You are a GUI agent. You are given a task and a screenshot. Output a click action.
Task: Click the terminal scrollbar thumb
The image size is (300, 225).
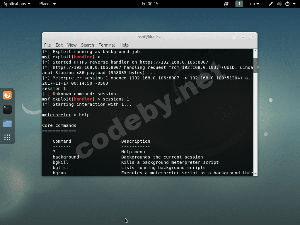255,66
